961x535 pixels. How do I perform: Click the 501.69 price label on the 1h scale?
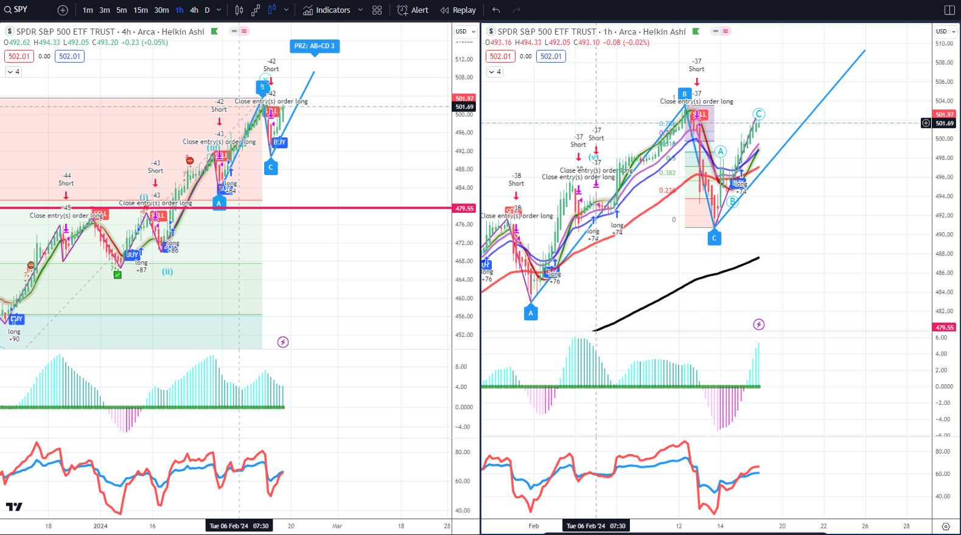click(945, 123)
